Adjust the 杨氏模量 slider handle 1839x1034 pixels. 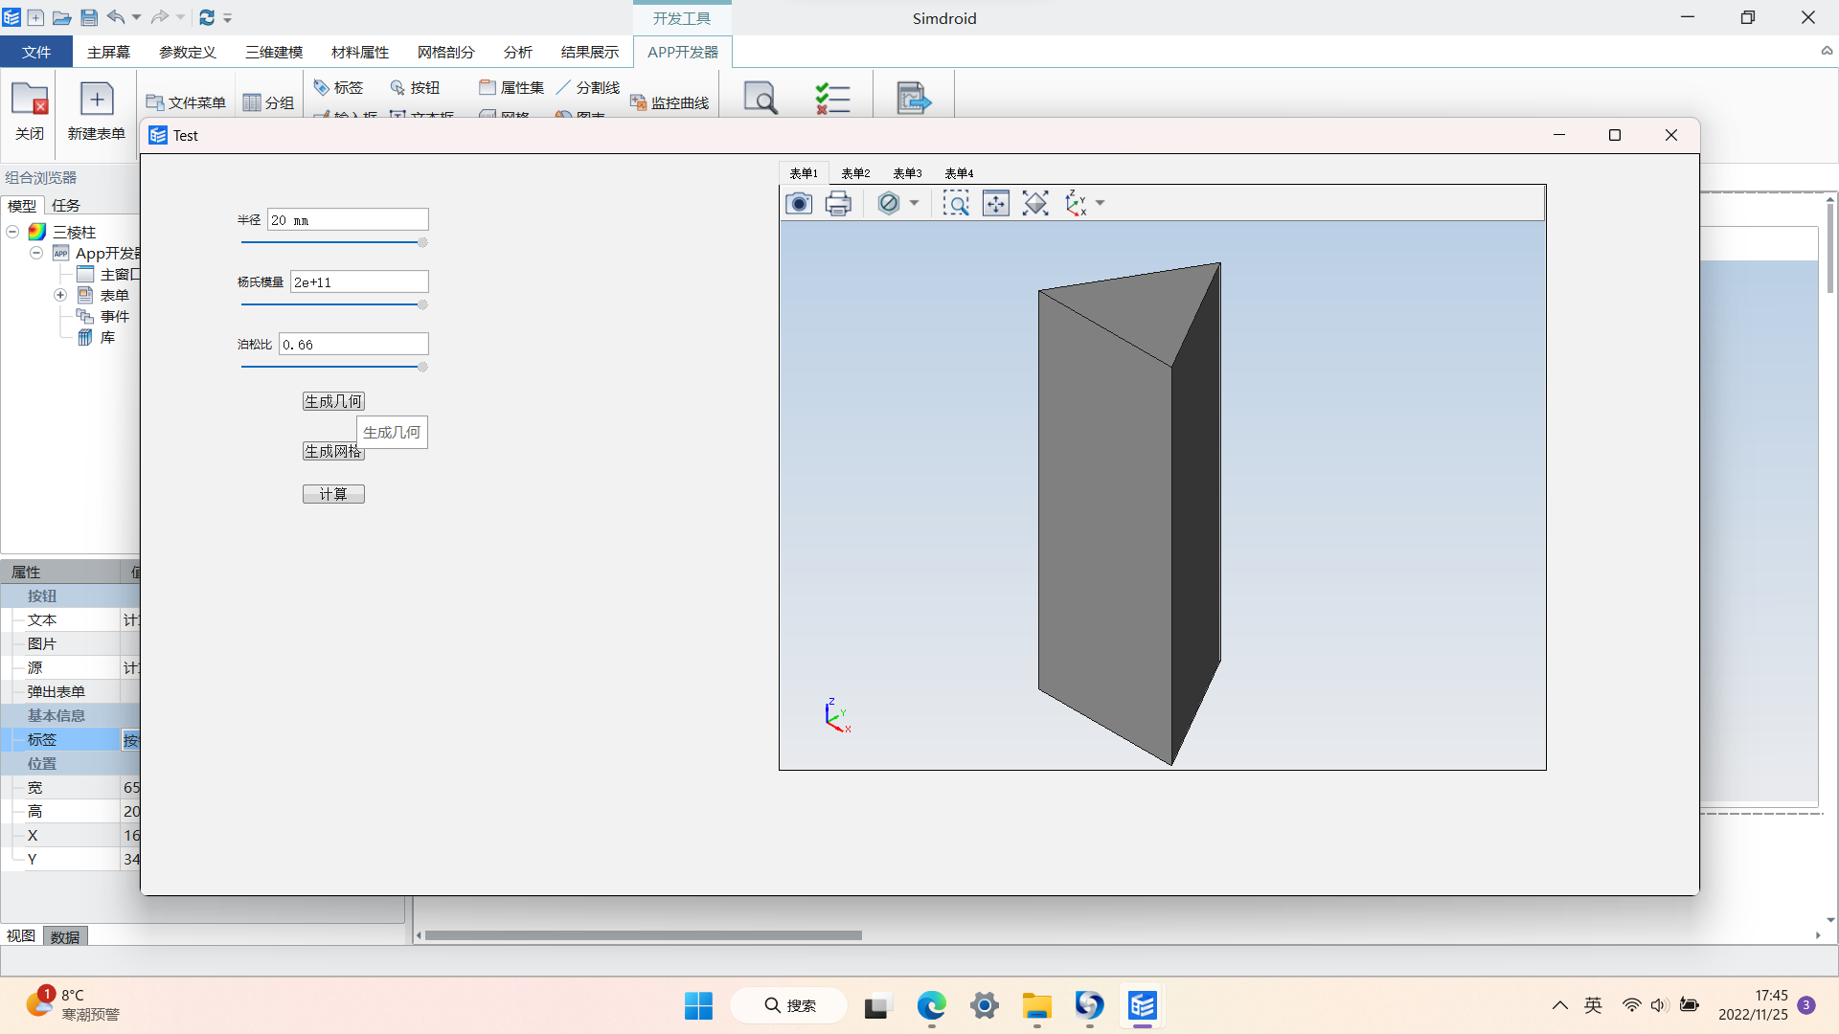point(422,305)
